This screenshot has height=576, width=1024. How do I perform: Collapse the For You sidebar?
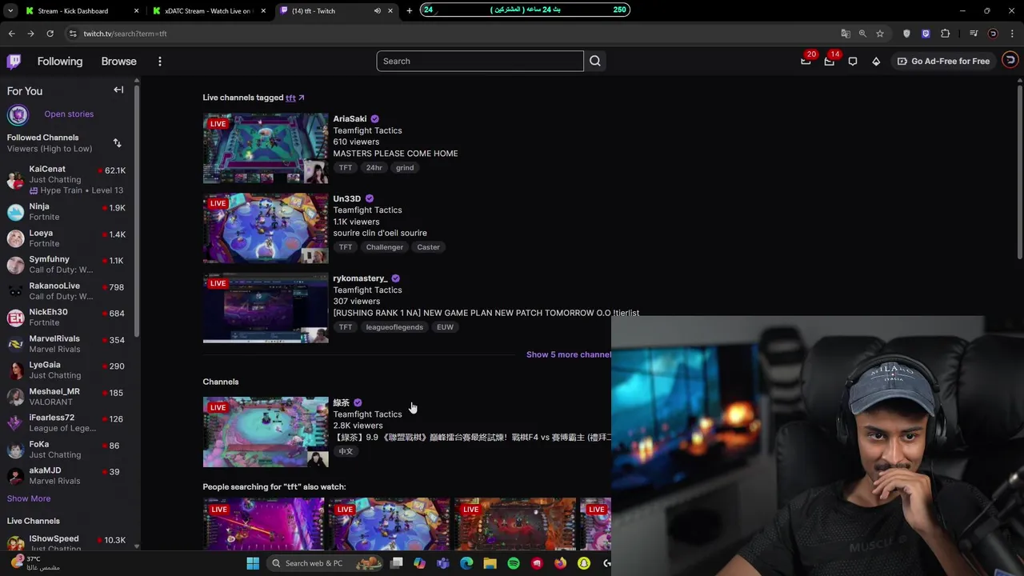(118, 90)
